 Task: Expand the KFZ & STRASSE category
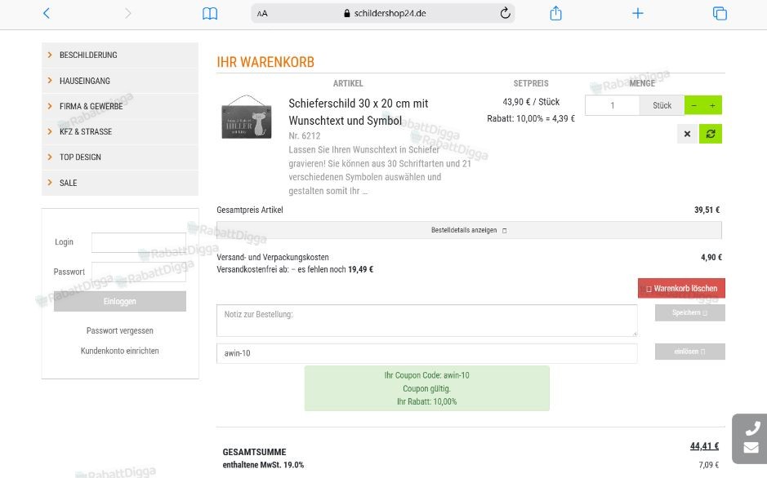120,131
